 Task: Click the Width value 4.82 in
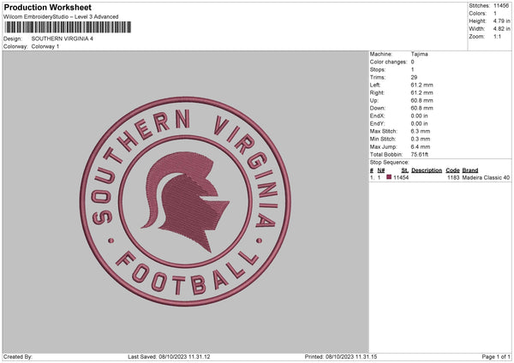coord(501,29)
